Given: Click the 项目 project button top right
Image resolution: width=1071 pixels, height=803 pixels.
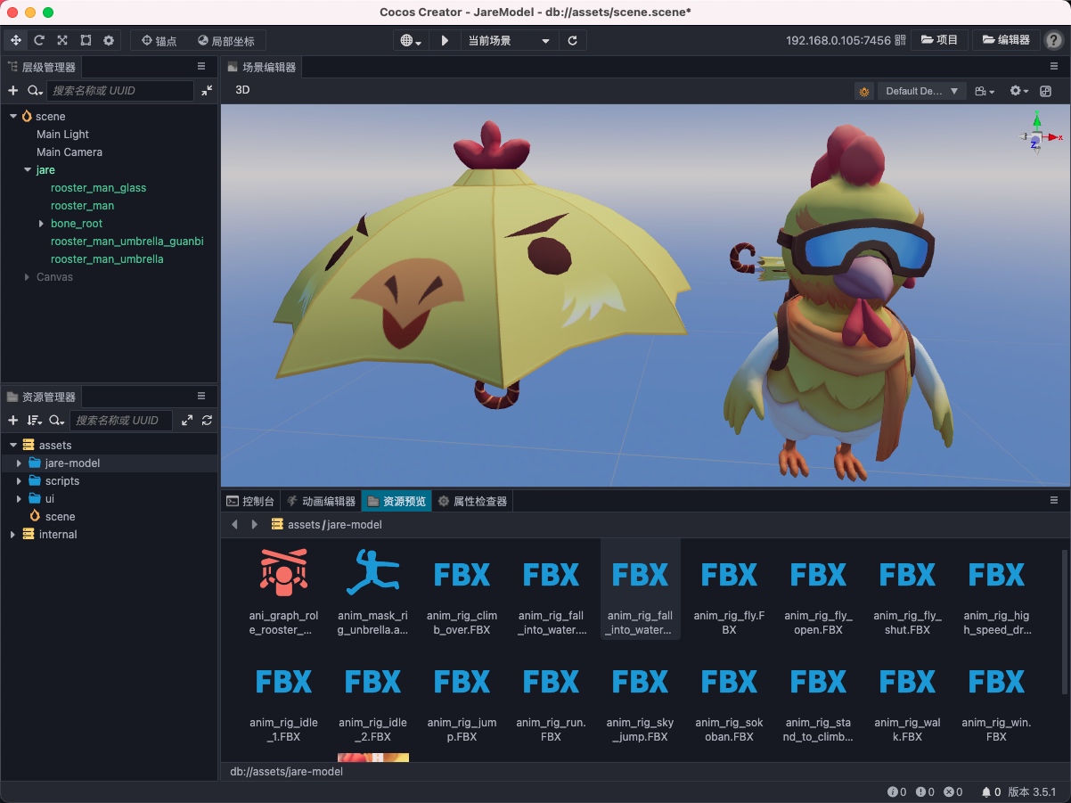Looking at the screenshot, I should coord(940,39).
